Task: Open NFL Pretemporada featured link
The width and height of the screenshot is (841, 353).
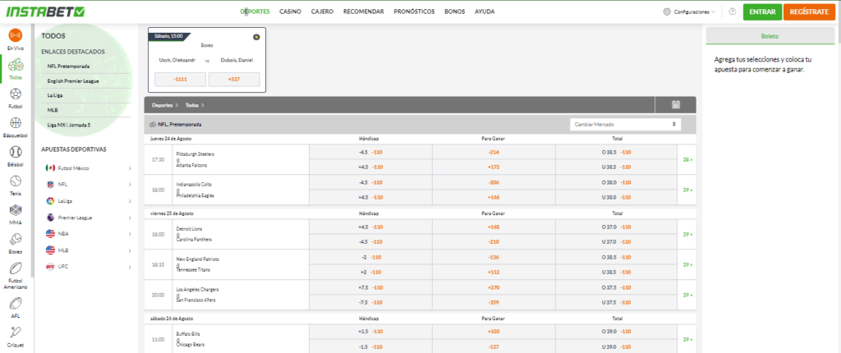Action: point(68,66)
